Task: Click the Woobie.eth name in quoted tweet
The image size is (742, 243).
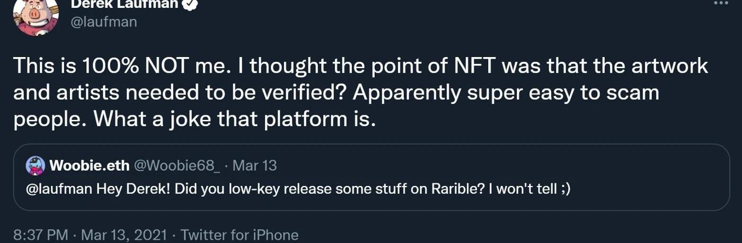Action: [x=89, y=166]
